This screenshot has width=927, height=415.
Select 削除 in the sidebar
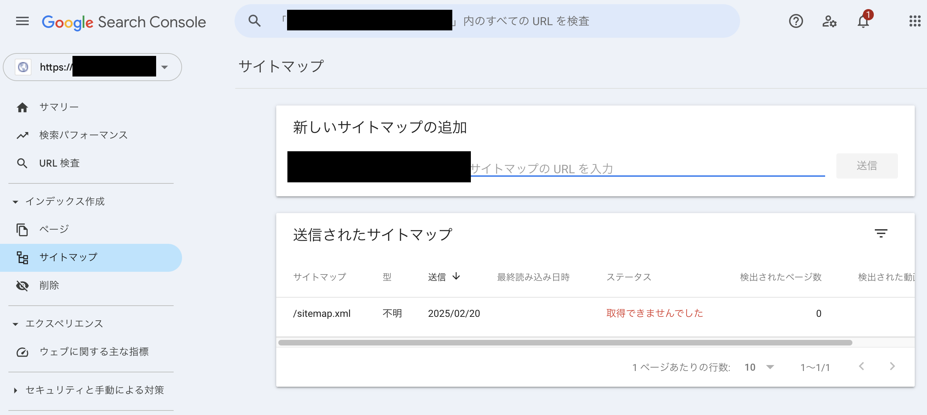point(49,285)
